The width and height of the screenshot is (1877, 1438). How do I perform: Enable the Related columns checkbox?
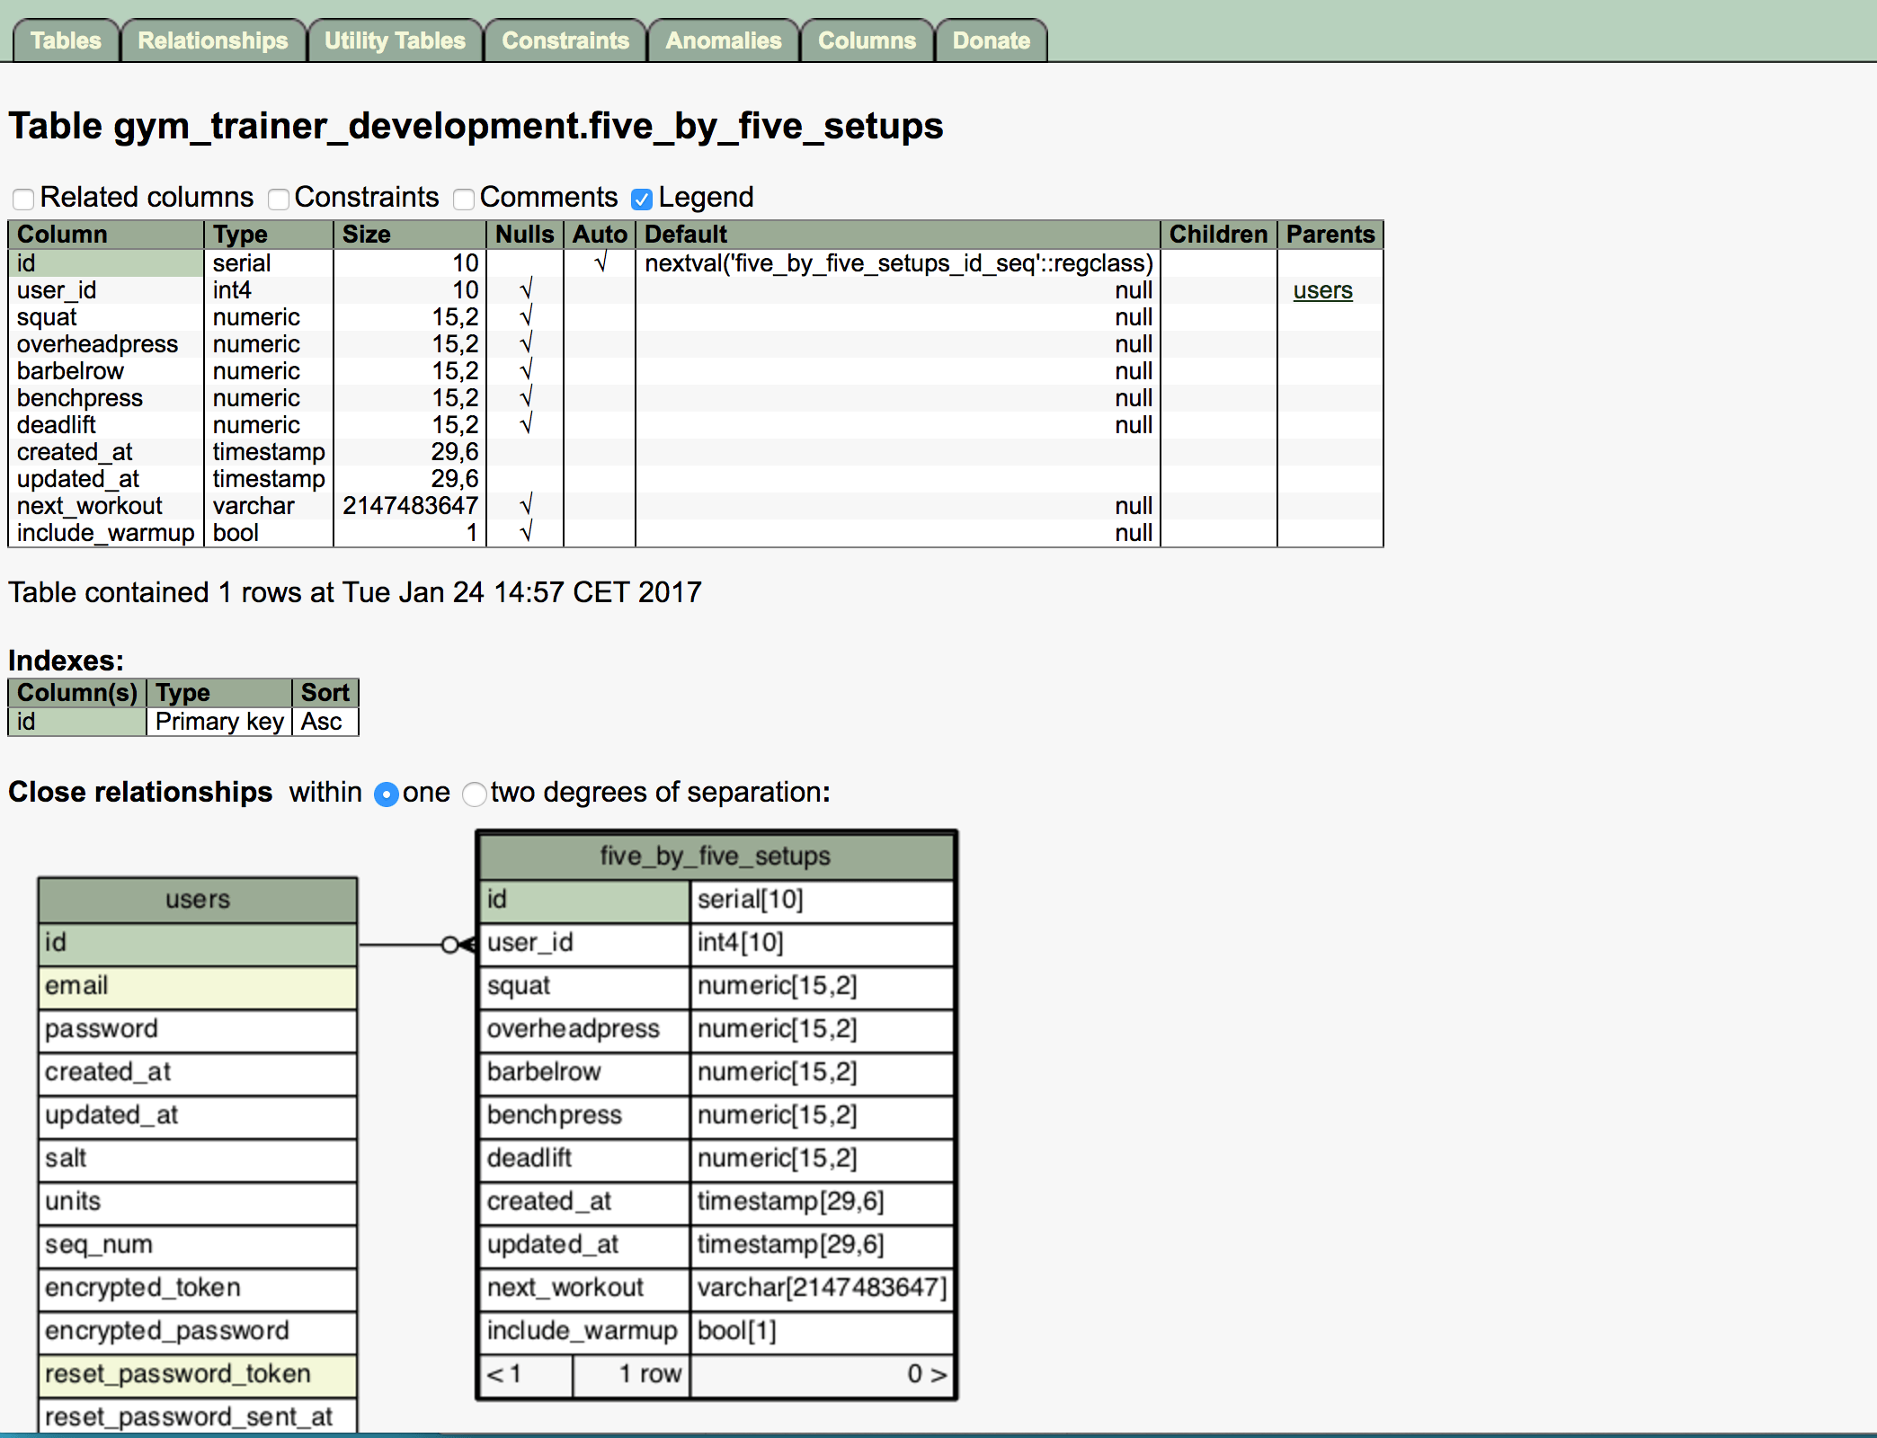coord(23,199)
